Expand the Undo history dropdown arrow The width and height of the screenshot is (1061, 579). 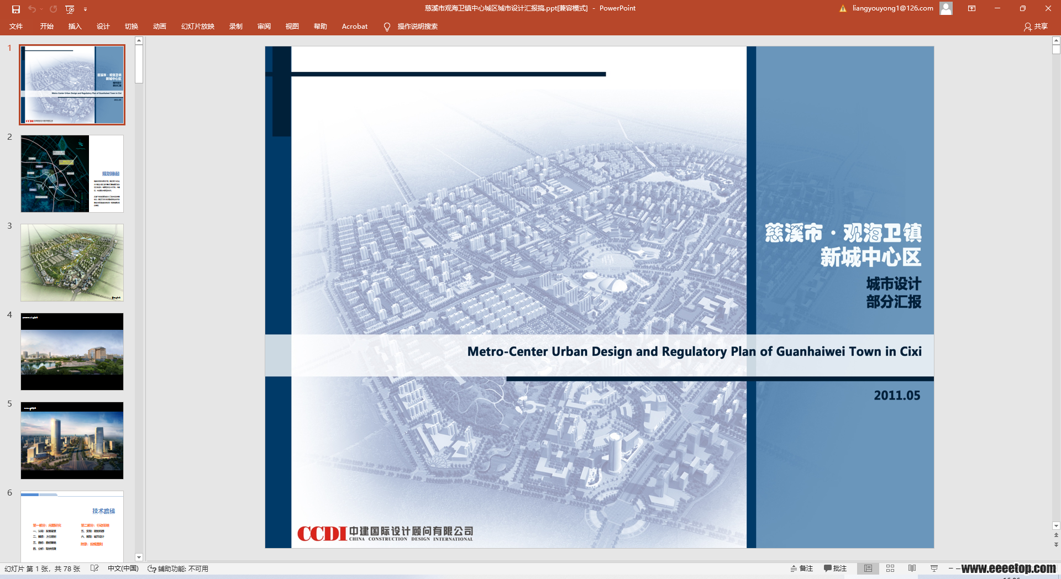41,9
